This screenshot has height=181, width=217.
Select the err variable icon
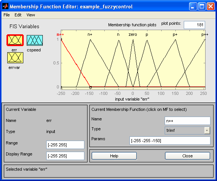(x=15, y=40)
